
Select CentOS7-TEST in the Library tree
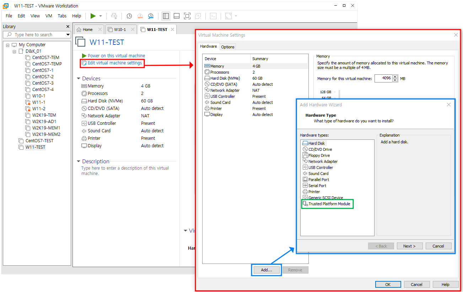point(39,141)
